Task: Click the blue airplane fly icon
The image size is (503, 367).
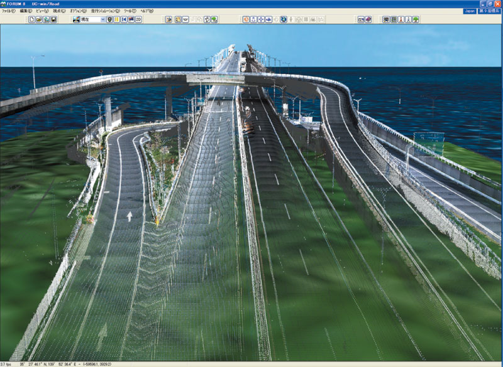Action: [x=268, y=19]
